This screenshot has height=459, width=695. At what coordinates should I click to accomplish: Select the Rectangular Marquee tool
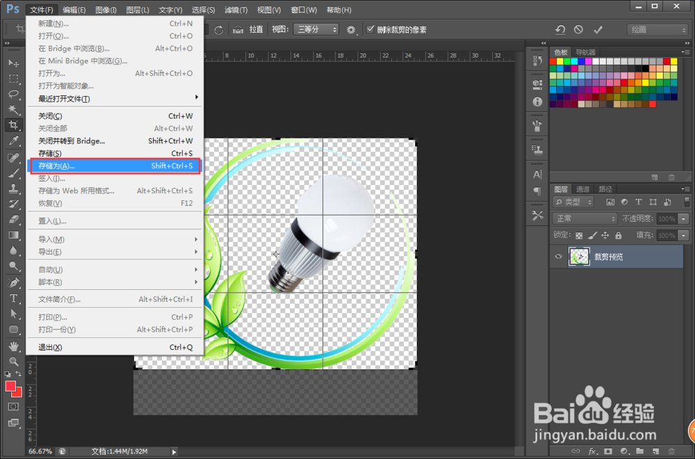coord(13,79)
